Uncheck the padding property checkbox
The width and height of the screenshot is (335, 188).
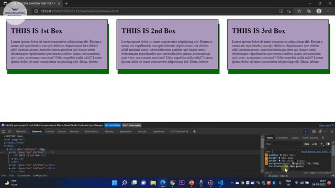[x=266, y=155]
